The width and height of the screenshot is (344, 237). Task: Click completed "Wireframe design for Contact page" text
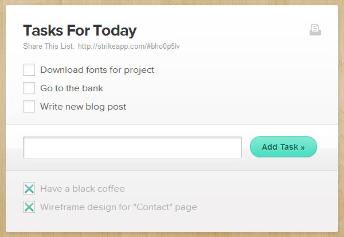coord(119,207)
